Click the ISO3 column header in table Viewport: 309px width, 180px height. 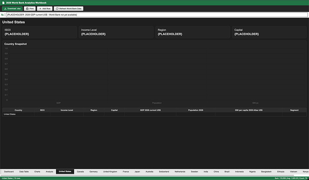click(x=42, y=110)
